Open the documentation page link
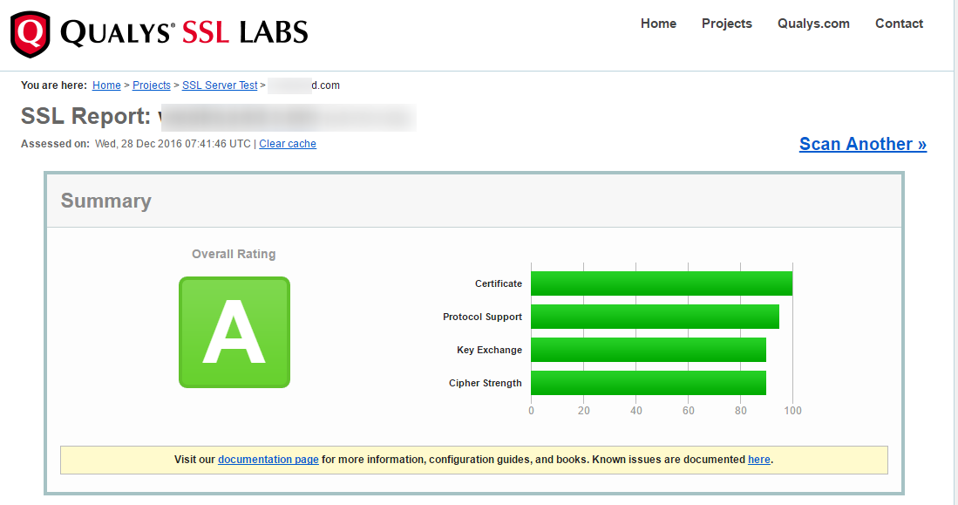This screenshot has width=958, height=505. [x=268, y=460]
